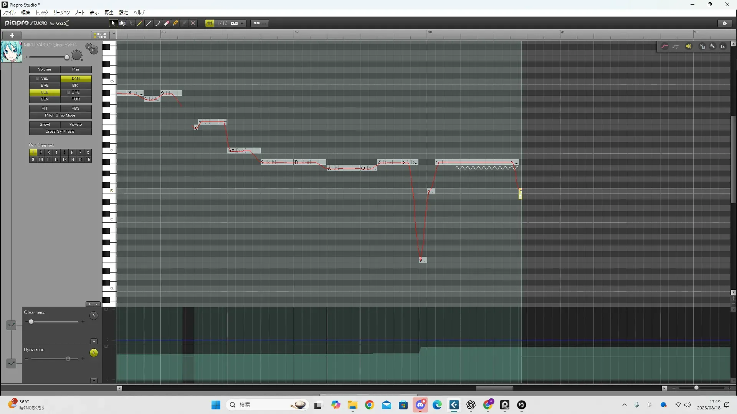Click the phoneme [a] display icon
Viewport: 737px width, 414px height.
click(723, 46)
